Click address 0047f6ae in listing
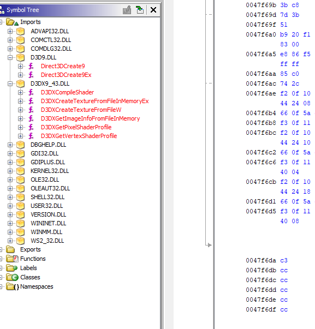The width and height of the screenshot is (315, 329). click(x=261, y=93)
